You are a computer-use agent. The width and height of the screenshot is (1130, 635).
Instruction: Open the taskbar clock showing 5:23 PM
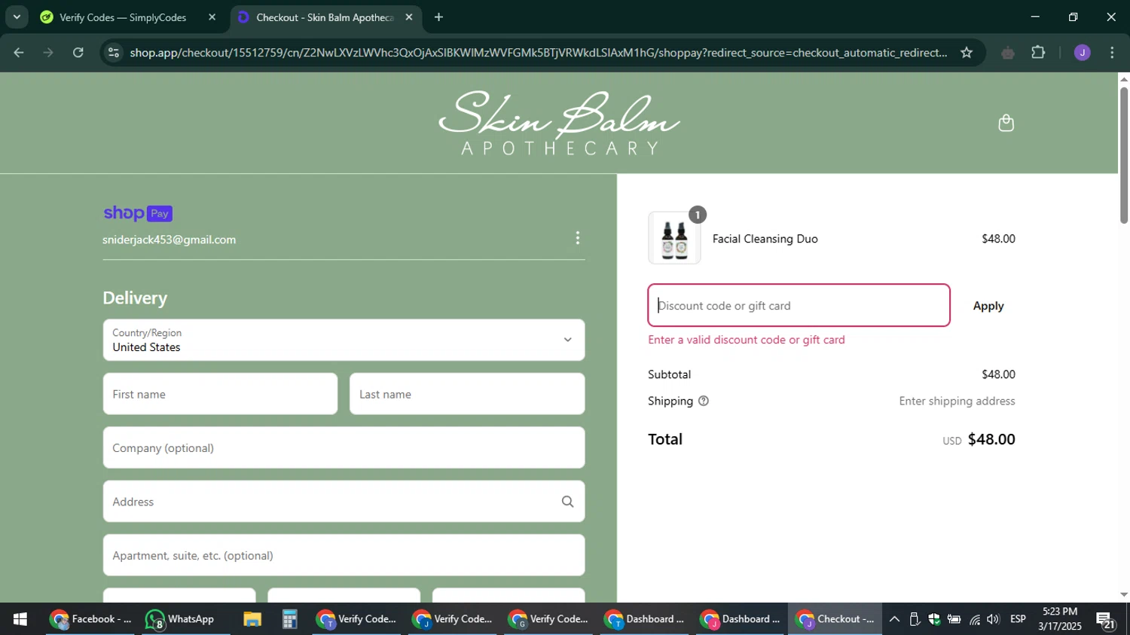pyautogui.click(x=1060, y=619)
